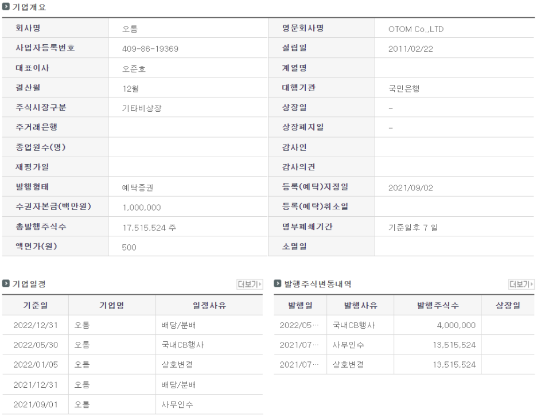The height and width of the screenshot is (417, 537).
Task: Click total issued shares 17,515,524 주
Action: click(x=149, y=228)
